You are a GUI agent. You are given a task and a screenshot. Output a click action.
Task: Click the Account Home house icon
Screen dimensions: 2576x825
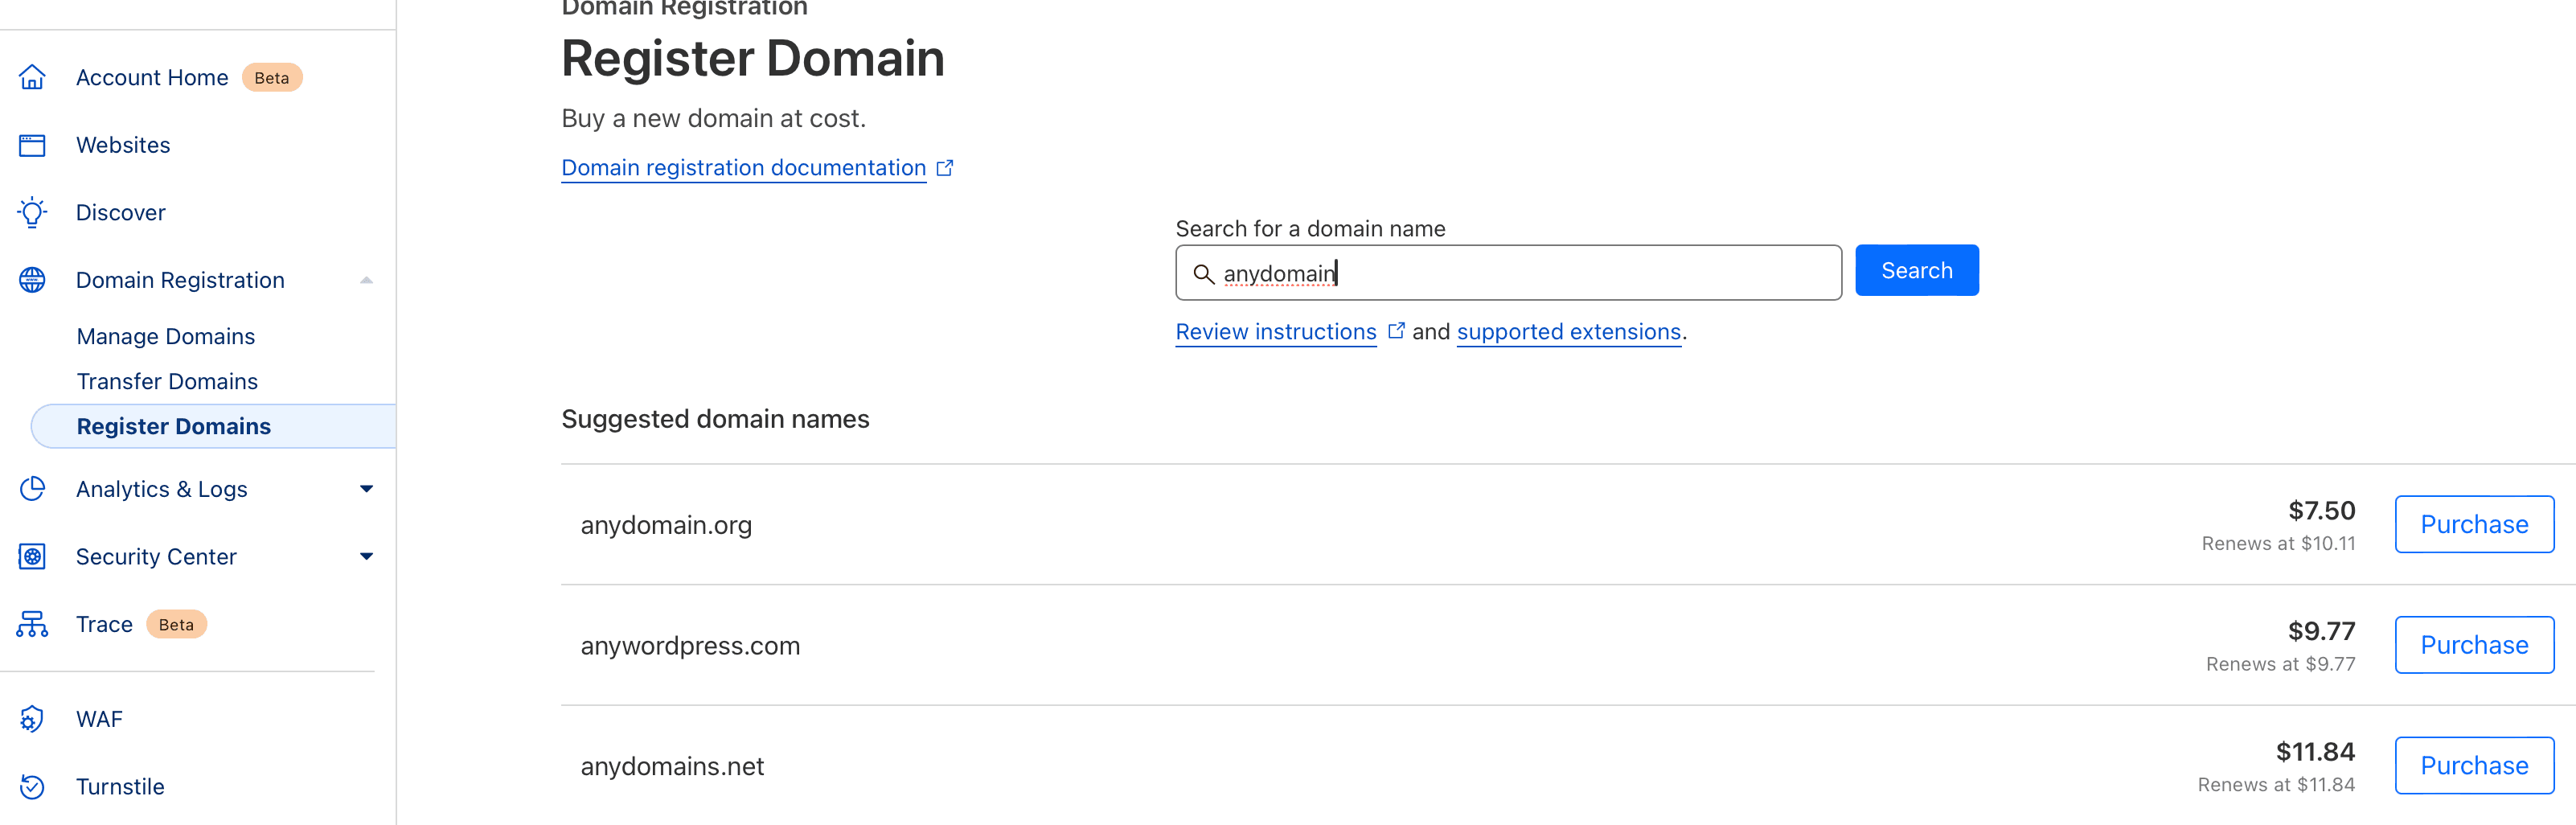pos(32,77)
